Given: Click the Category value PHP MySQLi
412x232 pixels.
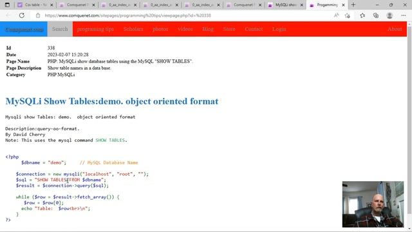Looking at the screenshot, I should click(61, 75).
